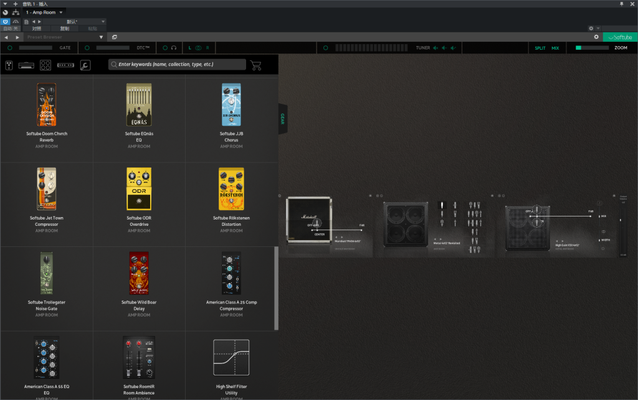Select next host preset arrow

tap(39, 22)
